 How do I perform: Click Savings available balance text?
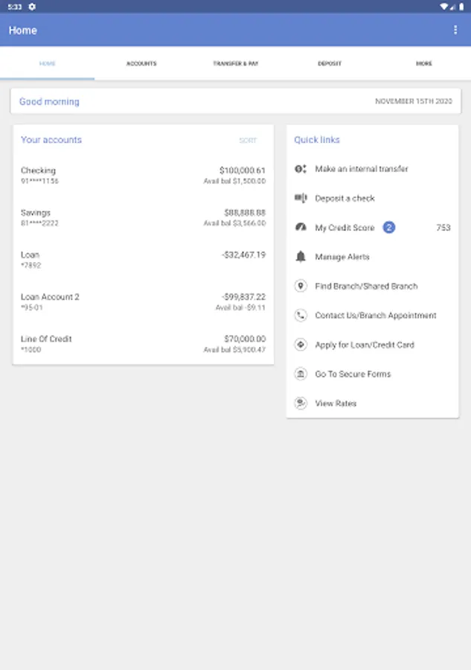pos(234,223)
